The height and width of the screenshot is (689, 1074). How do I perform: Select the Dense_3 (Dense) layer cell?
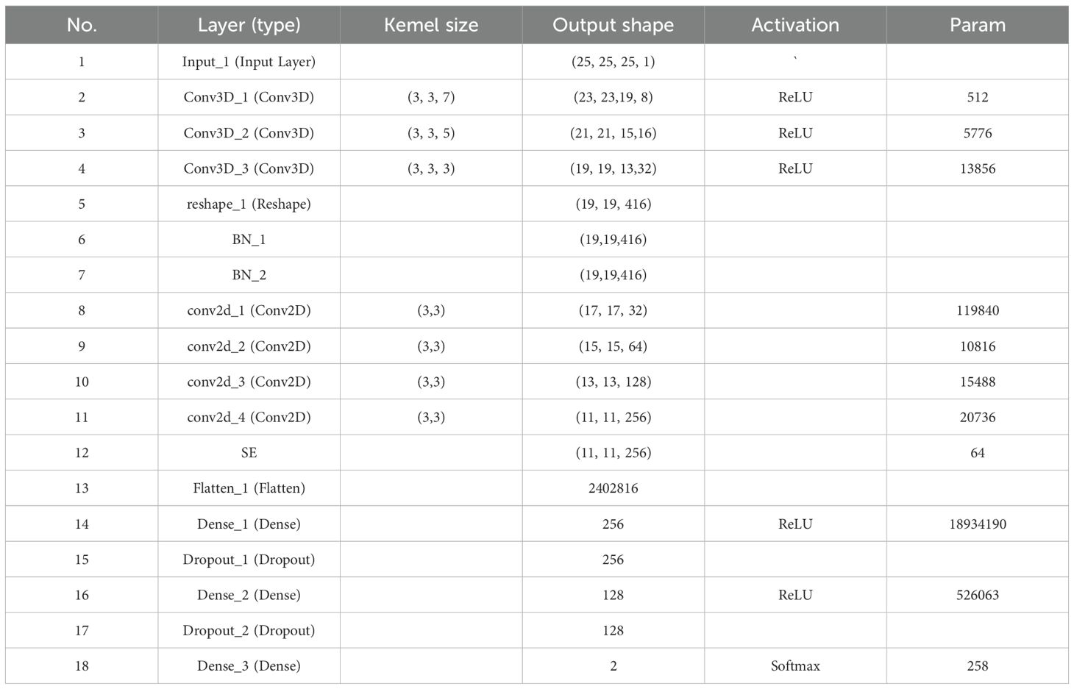tap(249, 665)
